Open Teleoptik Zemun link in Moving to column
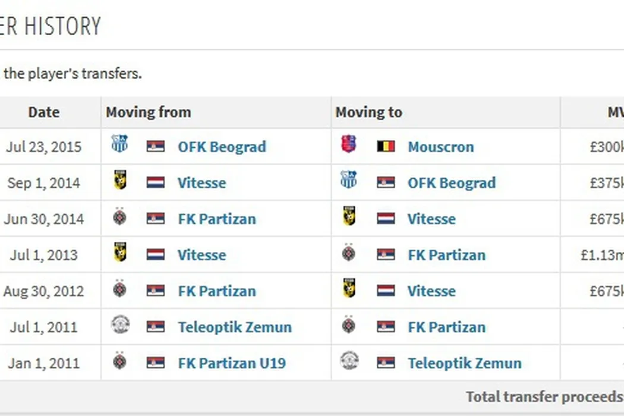Viewport: 624px width, 416px height. (464, 363)
